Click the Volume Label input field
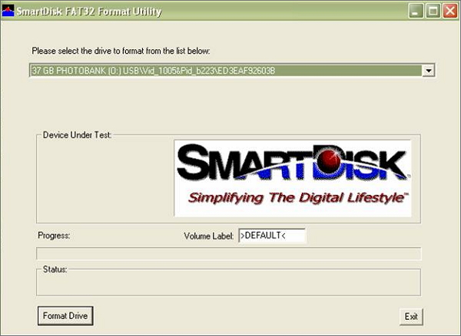This screenshot has height=336, width=461. click(x=272, y=236)
